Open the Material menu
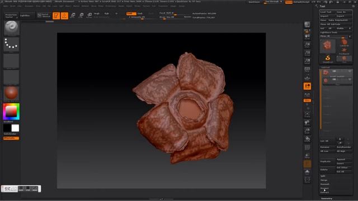This screenshot has width=358, height=201. pyautogui.click(x=85, y=6)
